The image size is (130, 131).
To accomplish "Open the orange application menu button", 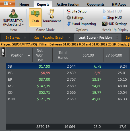I will pos(8,4).
